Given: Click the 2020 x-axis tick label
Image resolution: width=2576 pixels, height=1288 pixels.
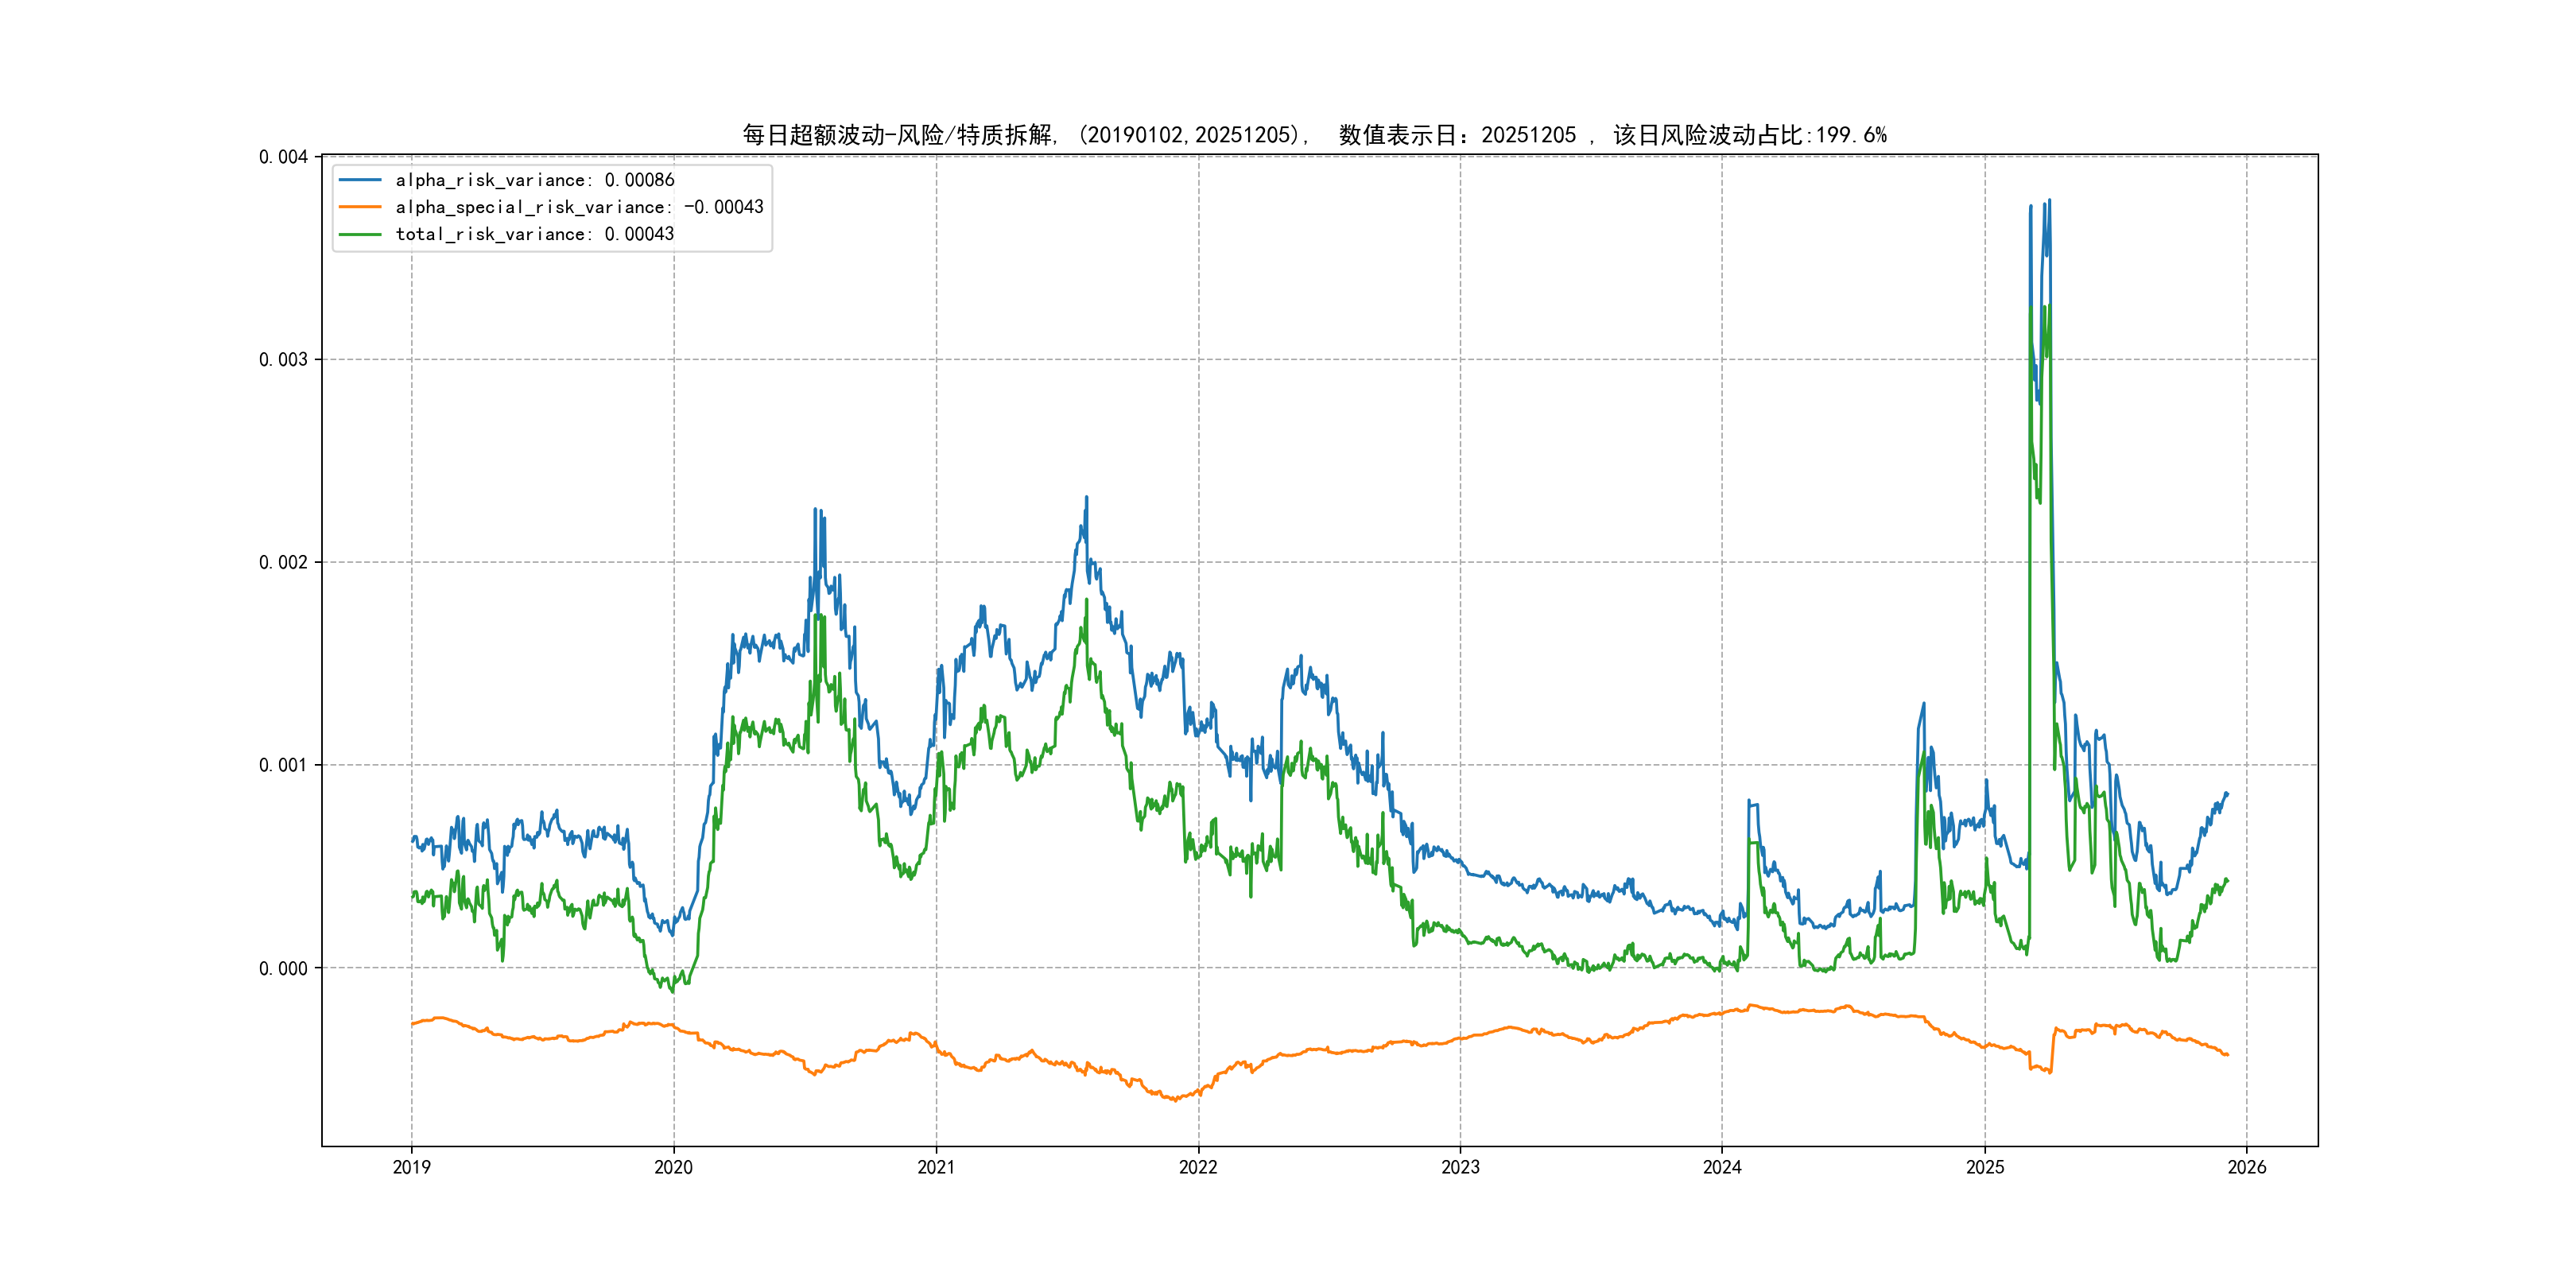Looking at the screenshot, I should point(673,1167).
